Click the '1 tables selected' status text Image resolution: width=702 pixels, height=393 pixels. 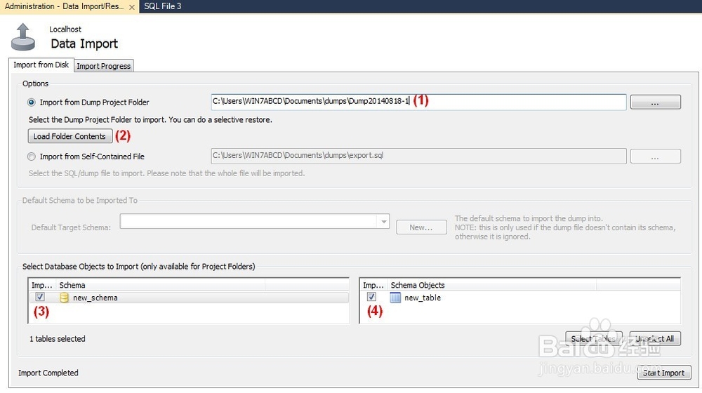click(x=58, y=339)
